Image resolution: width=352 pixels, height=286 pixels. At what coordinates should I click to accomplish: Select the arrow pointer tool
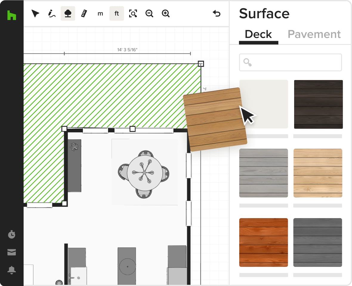click(35, 14)
